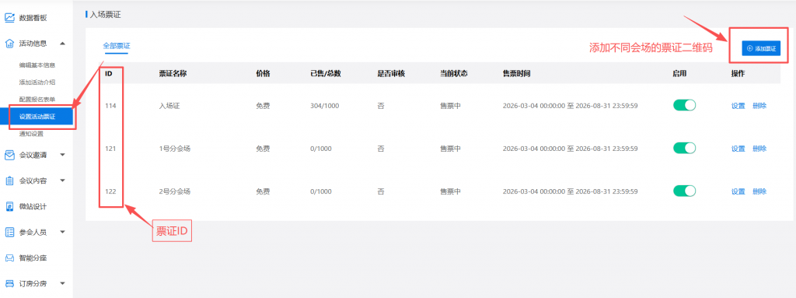Open the 数据看板 chart icon
Image resolution: width=796 pixels, height=298 pixels.
[9, 18]
